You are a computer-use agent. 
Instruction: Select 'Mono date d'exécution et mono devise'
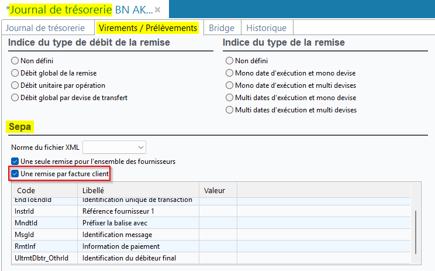(230, 73)
